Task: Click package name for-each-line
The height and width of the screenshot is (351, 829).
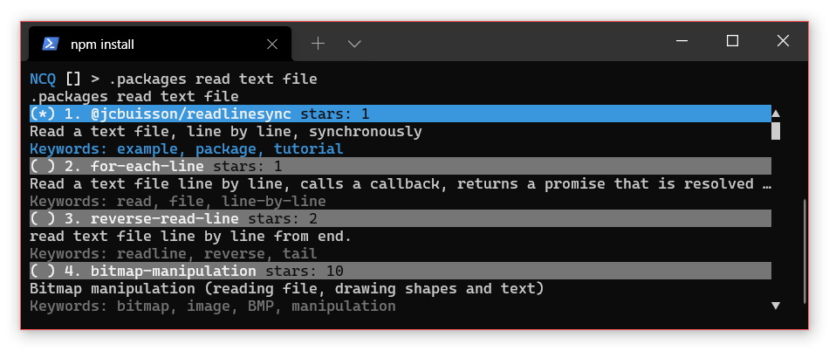Action: (x=147, y=166)
